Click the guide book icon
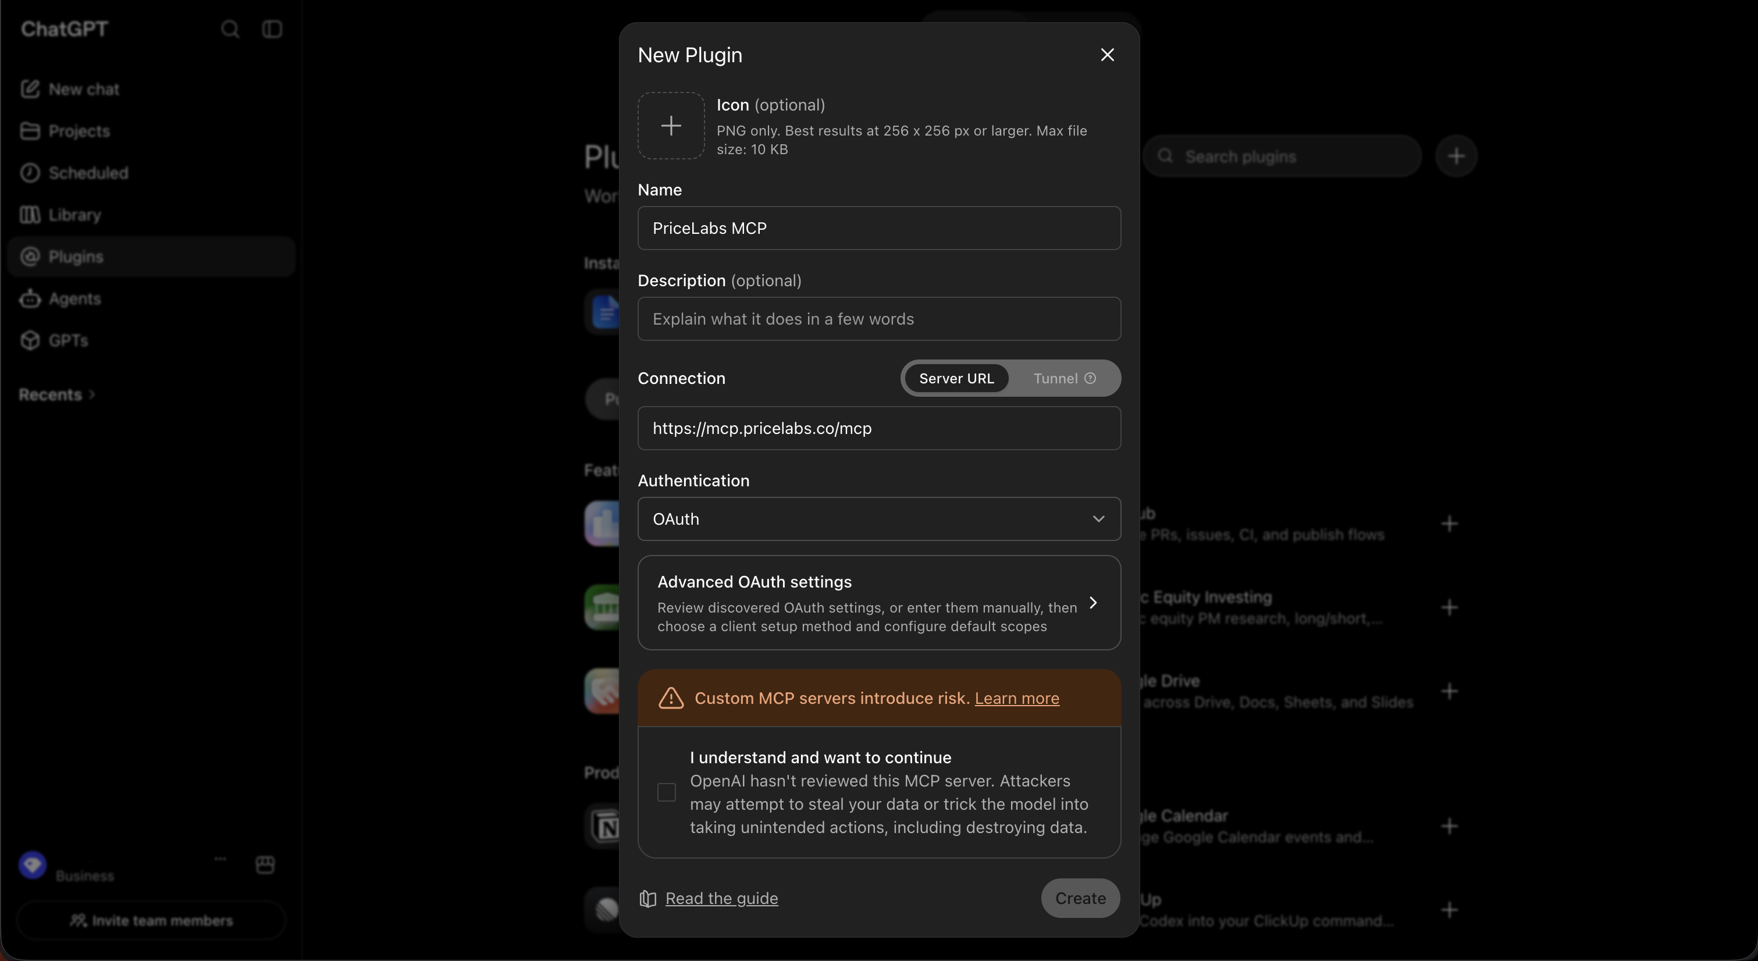 pos(647,899)
